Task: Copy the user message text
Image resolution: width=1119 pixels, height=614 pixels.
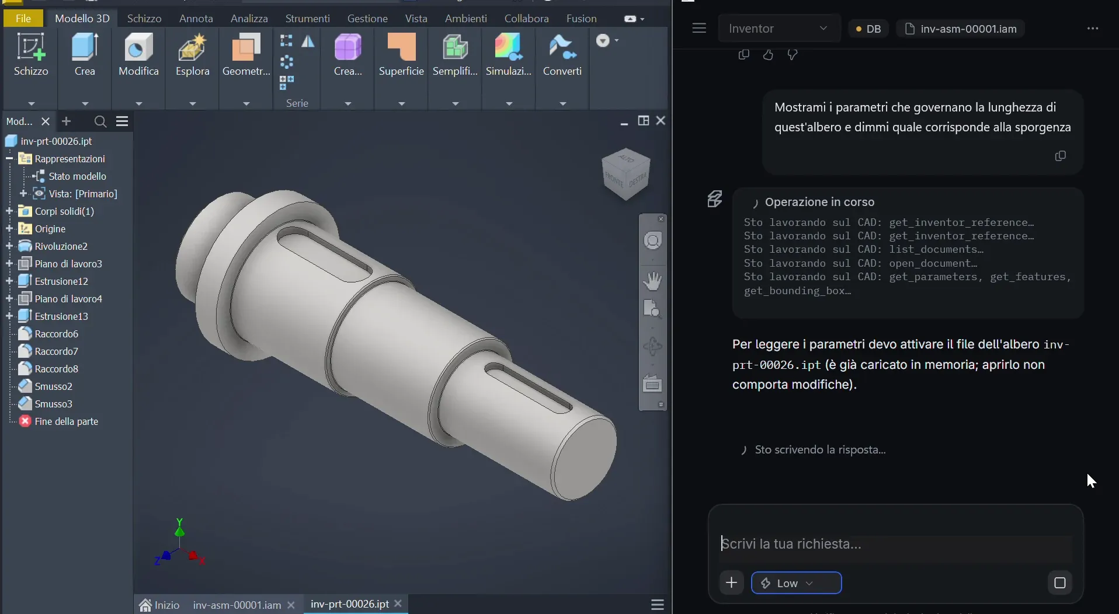Action: [x=1061, y=156]
